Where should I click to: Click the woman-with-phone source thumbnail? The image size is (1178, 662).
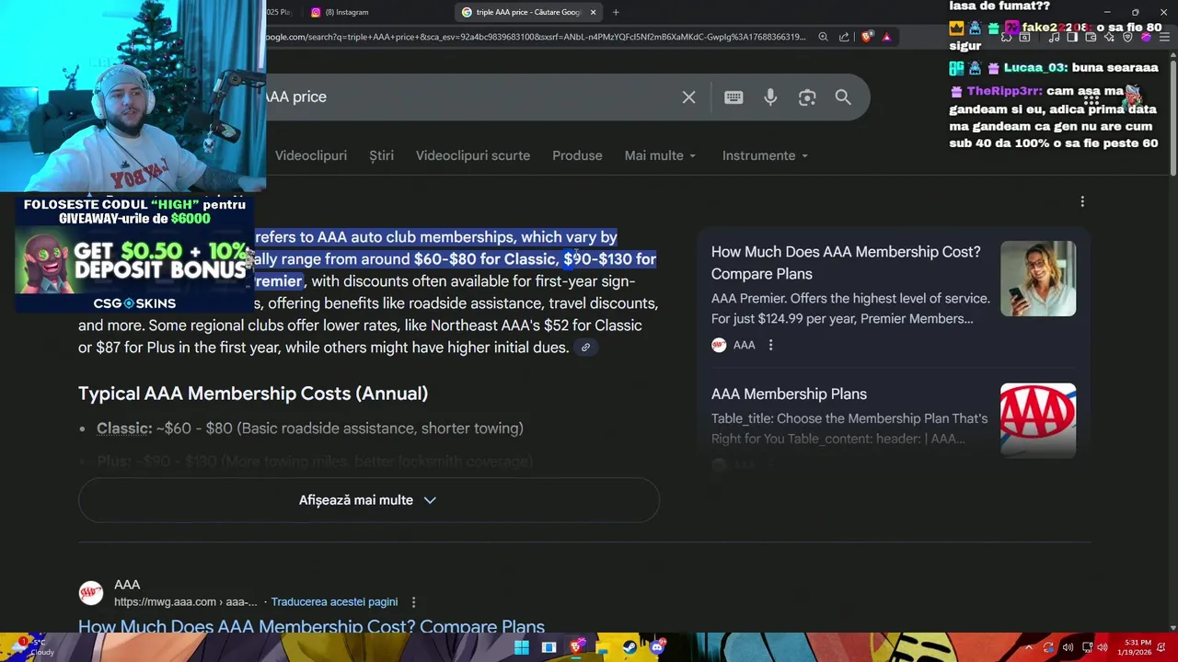pos(1038,279)
